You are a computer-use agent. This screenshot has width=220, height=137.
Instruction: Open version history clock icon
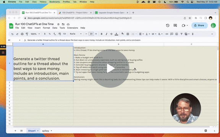[x=168, y=25]
